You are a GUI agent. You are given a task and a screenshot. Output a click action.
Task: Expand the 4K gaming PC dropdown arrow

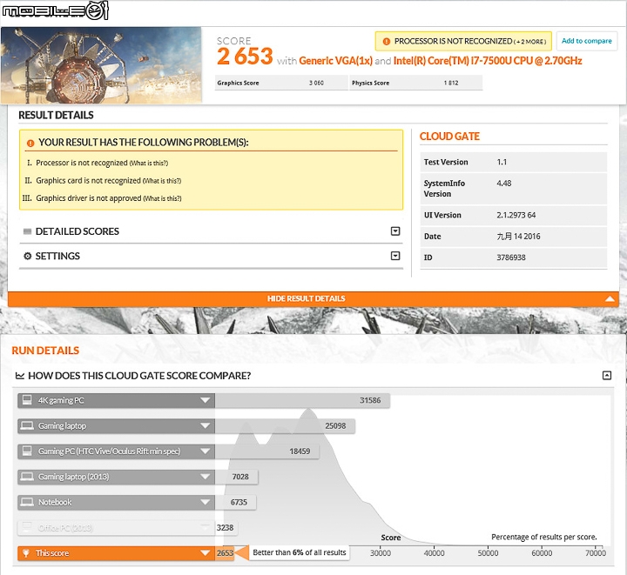206,400
